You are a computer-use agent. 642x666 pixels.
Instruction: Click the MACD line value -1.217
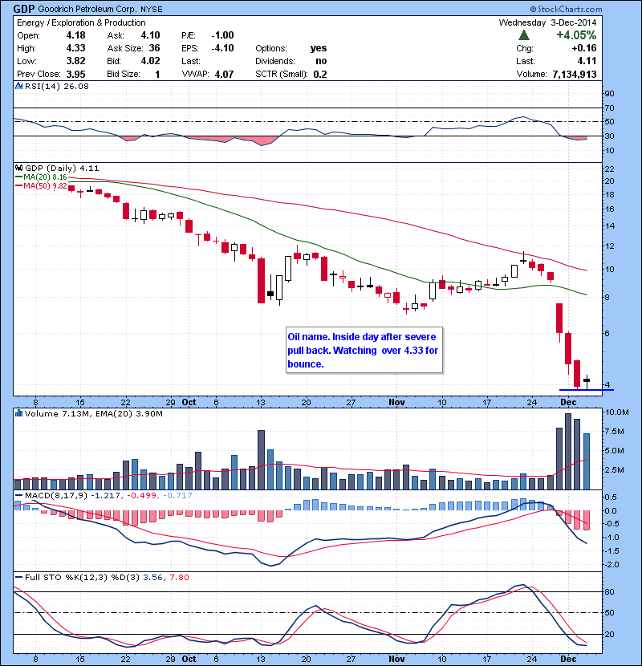tap(106, 495)
